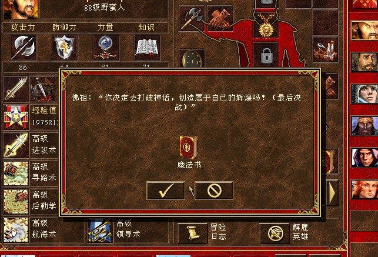Viewport: 378px width, 257px height.
Task: Expand backpack with right arrow
Action: pos(332,193)
